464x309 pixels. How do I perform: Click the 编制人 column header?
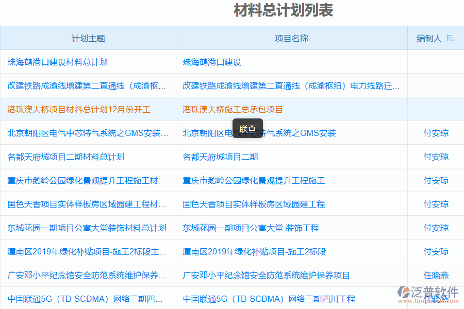click(430, 38)
